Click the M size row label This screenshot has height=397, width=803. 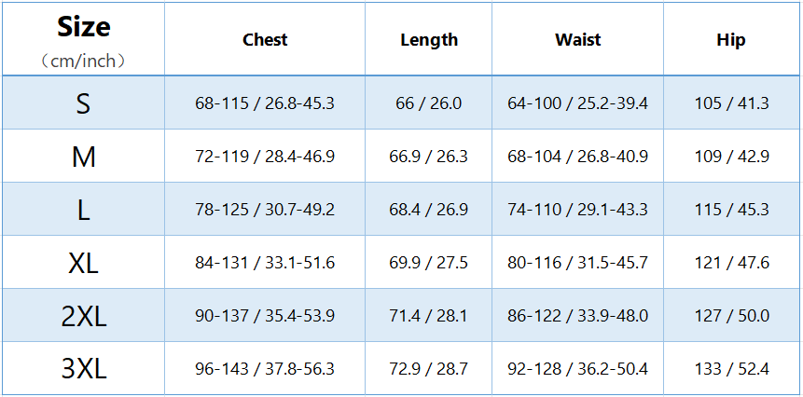pos(84,157)
